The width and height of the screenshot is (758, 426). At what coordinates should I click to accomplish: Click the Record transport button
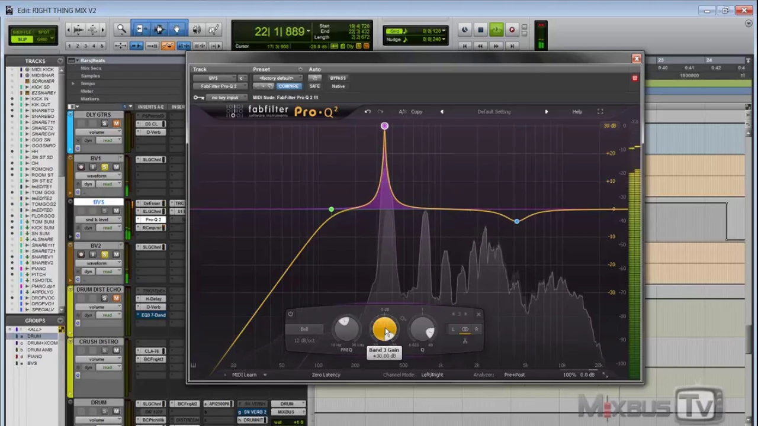[x=512, y=30]
